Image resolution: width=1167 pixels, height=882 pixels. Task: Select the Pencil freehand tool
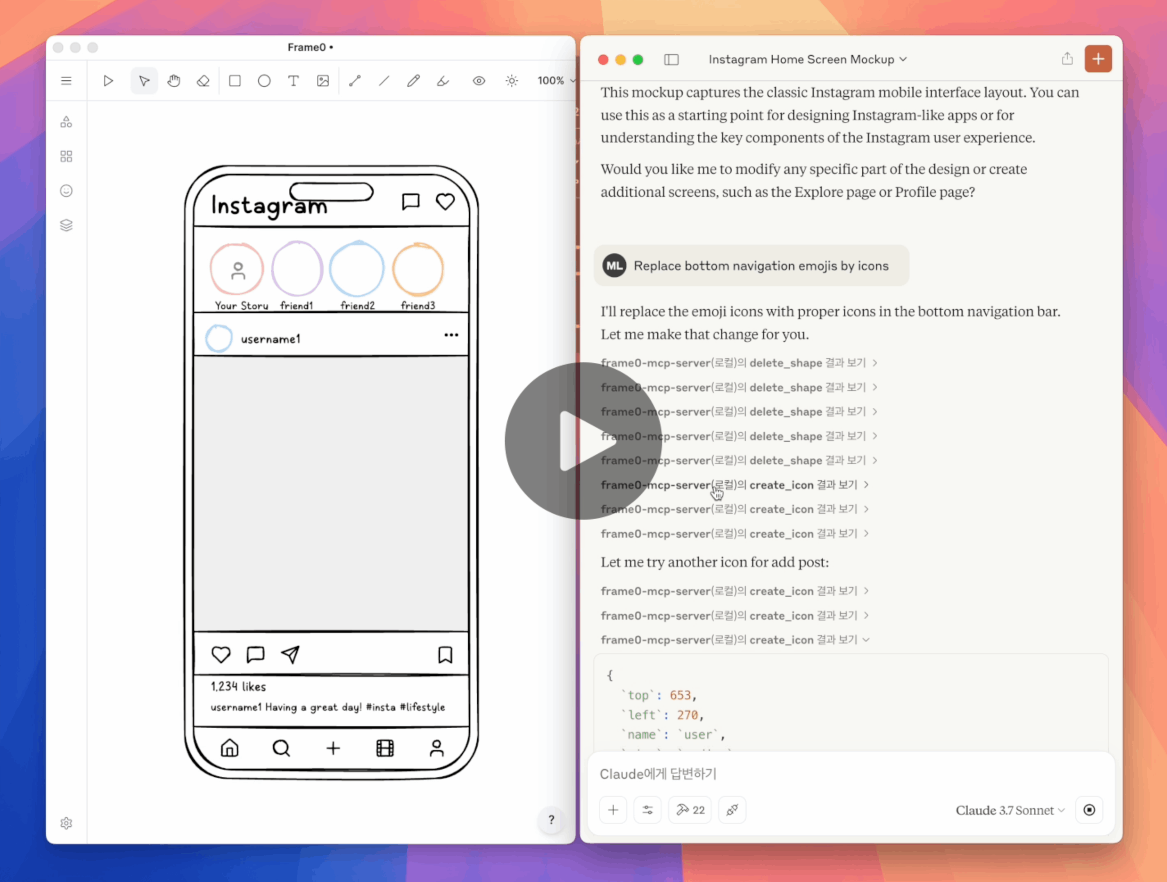[413, 81]
